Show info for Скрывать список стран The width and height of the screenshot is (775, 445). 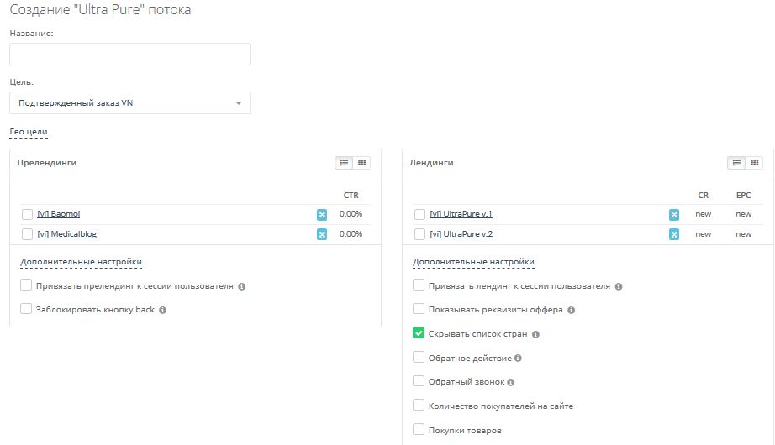(535, 334)
